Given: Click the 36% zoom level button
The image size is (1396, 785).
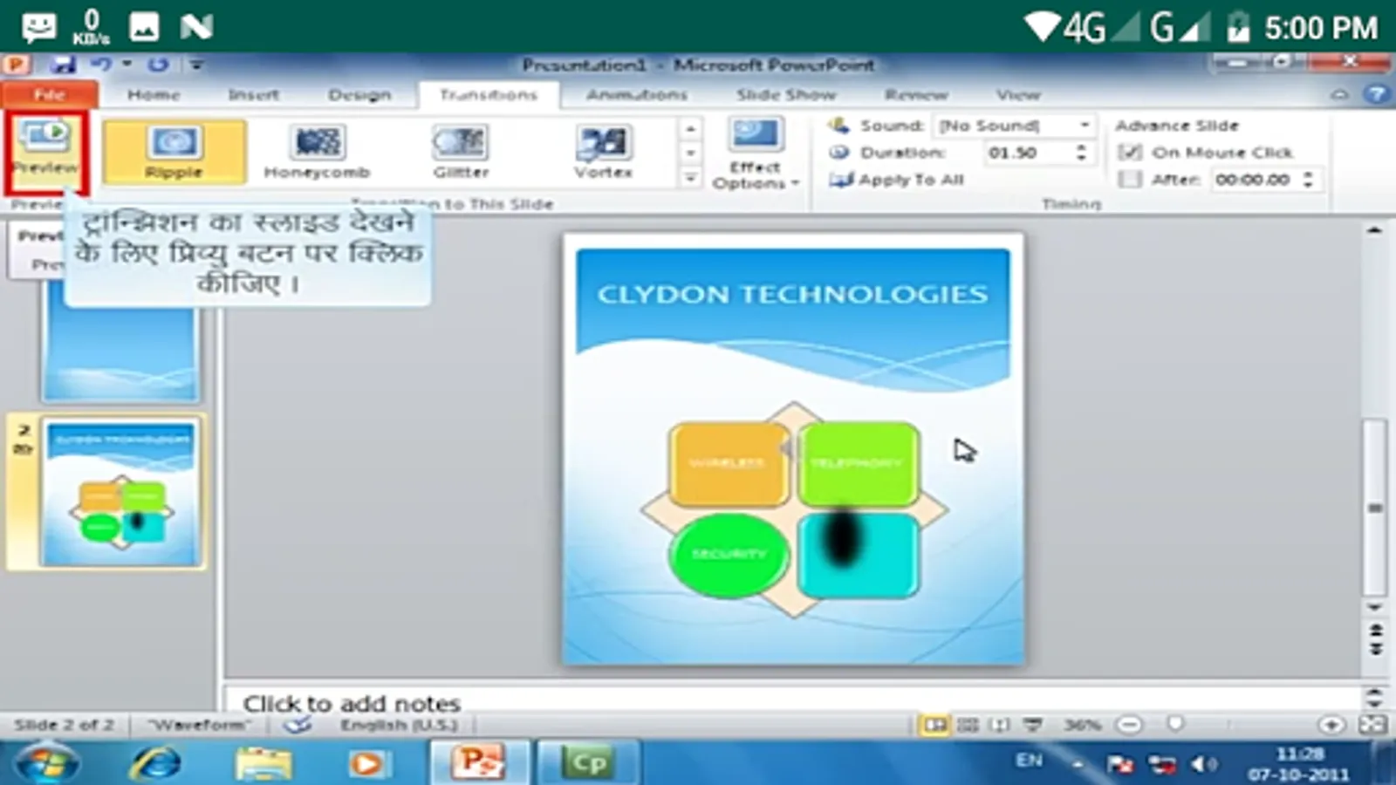Looking at the screenshot, I should 1082,725.
